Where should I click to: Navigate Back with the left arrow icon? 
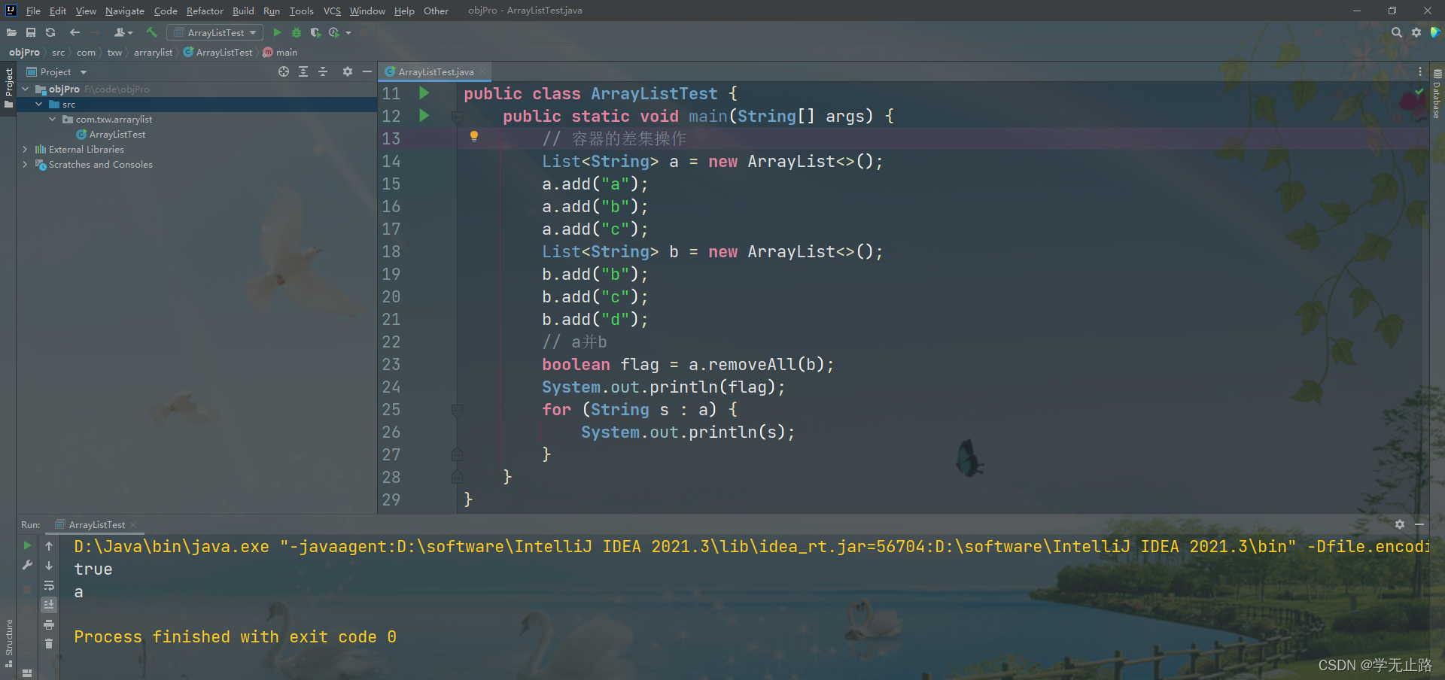click(75, 32)
